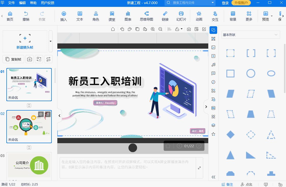286x187 pixels.
Task: Click the camera snapshot icon above the canvas
Action: 189,29
